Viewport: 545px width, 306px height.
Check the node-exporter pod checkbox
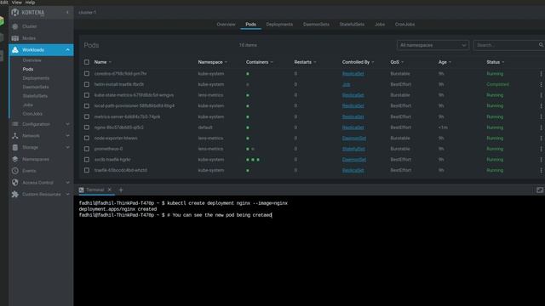[87, 138]
